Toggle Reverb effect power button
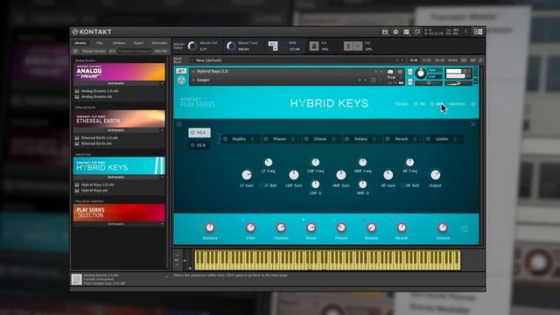This screenshot has width=560, height=315. [388, 139]
